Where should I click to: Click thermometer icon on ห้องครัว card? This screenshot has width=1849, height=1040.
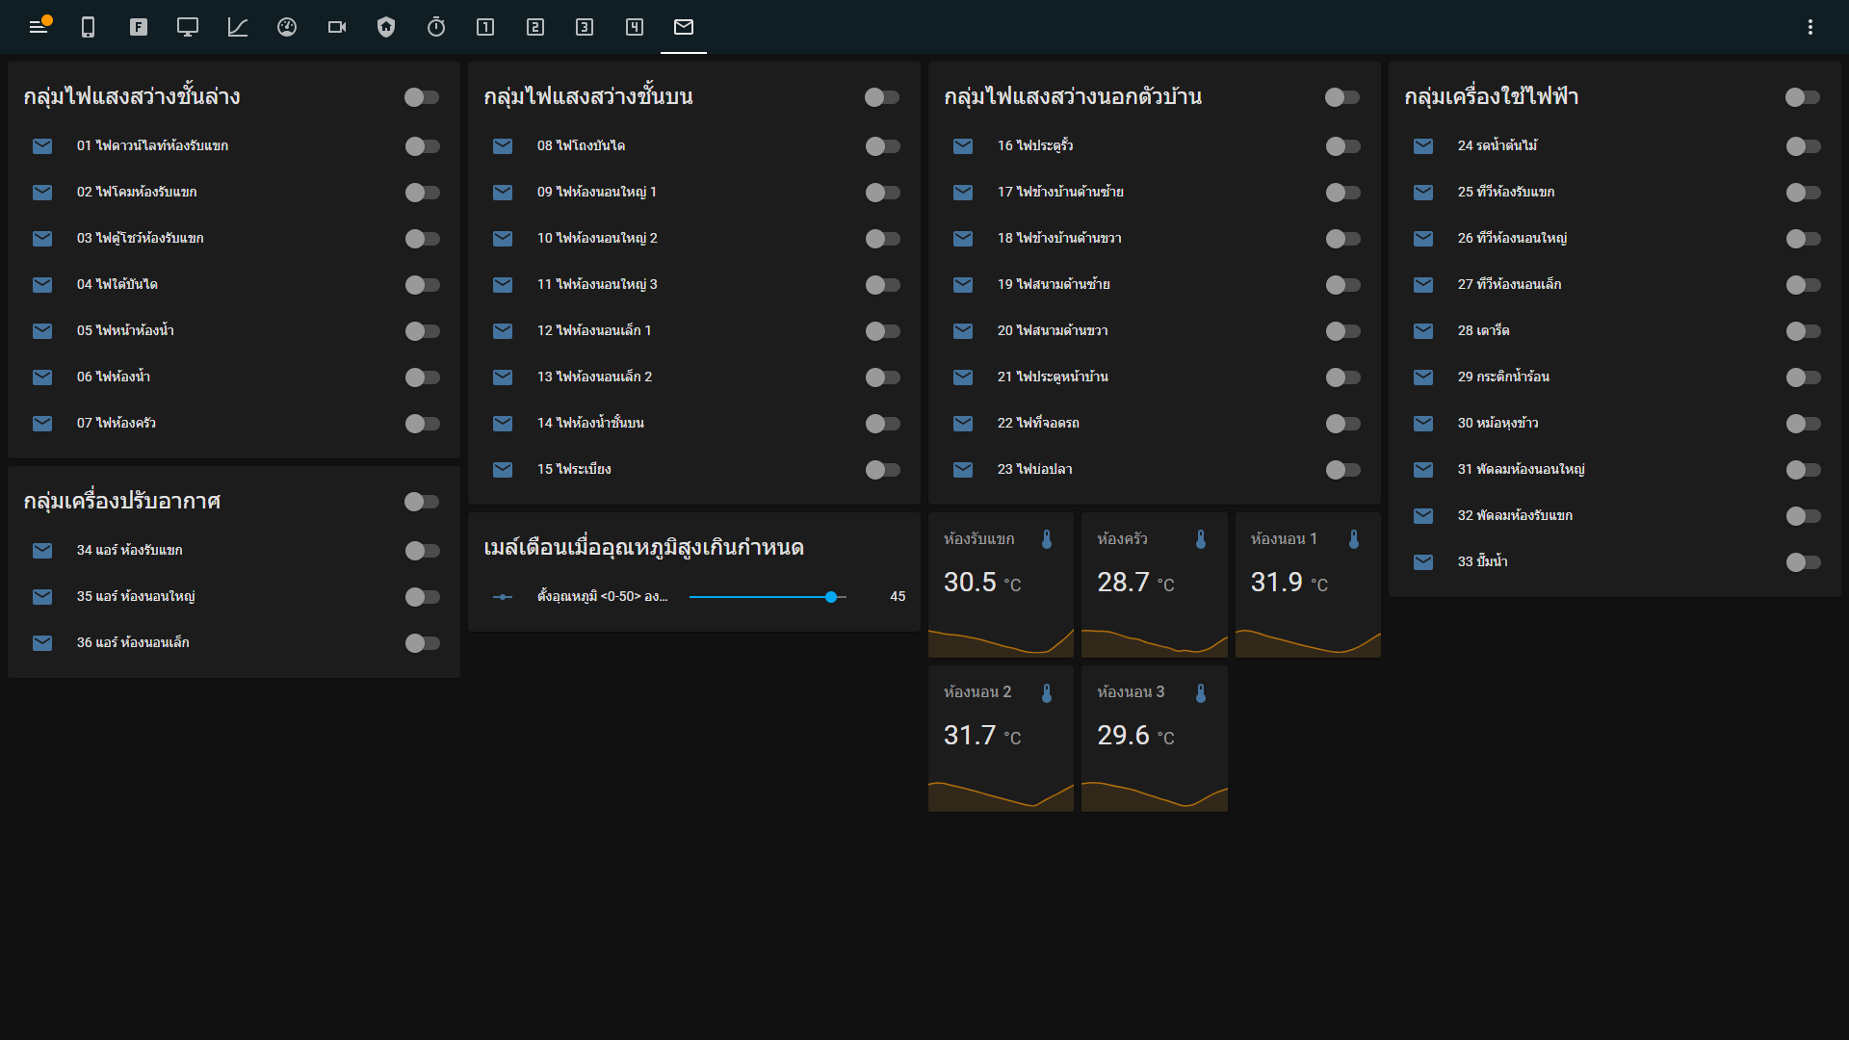[x=1201, y=539]
